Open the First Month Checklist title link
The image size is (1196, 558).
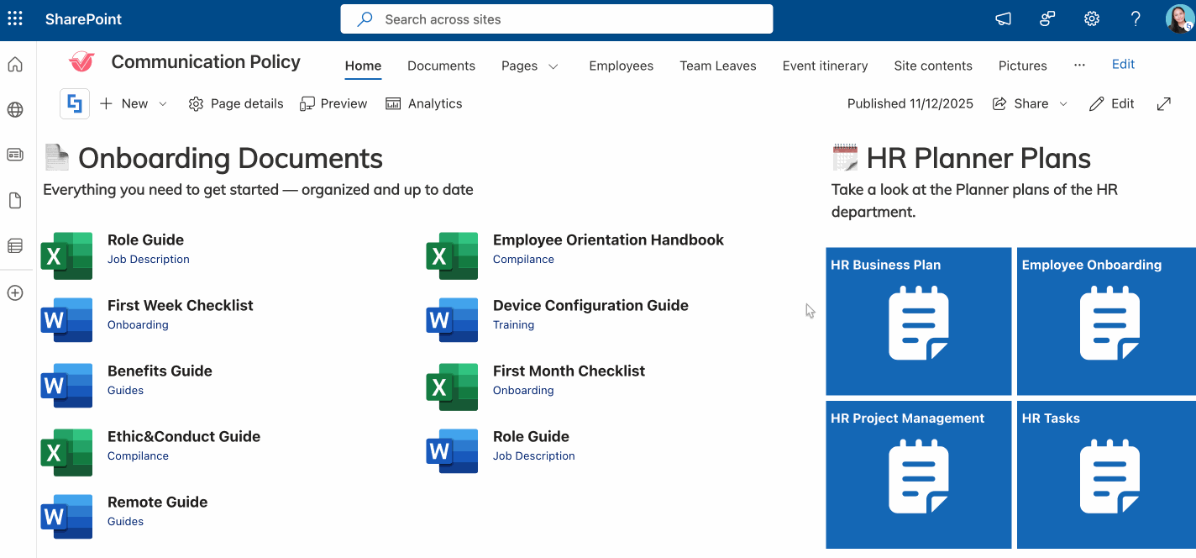[569, 371]
